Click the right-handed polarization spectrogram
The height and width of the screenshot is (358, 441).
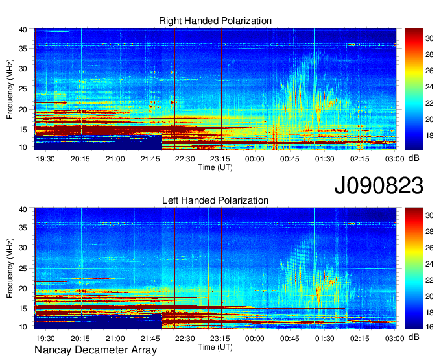point(215,89)
